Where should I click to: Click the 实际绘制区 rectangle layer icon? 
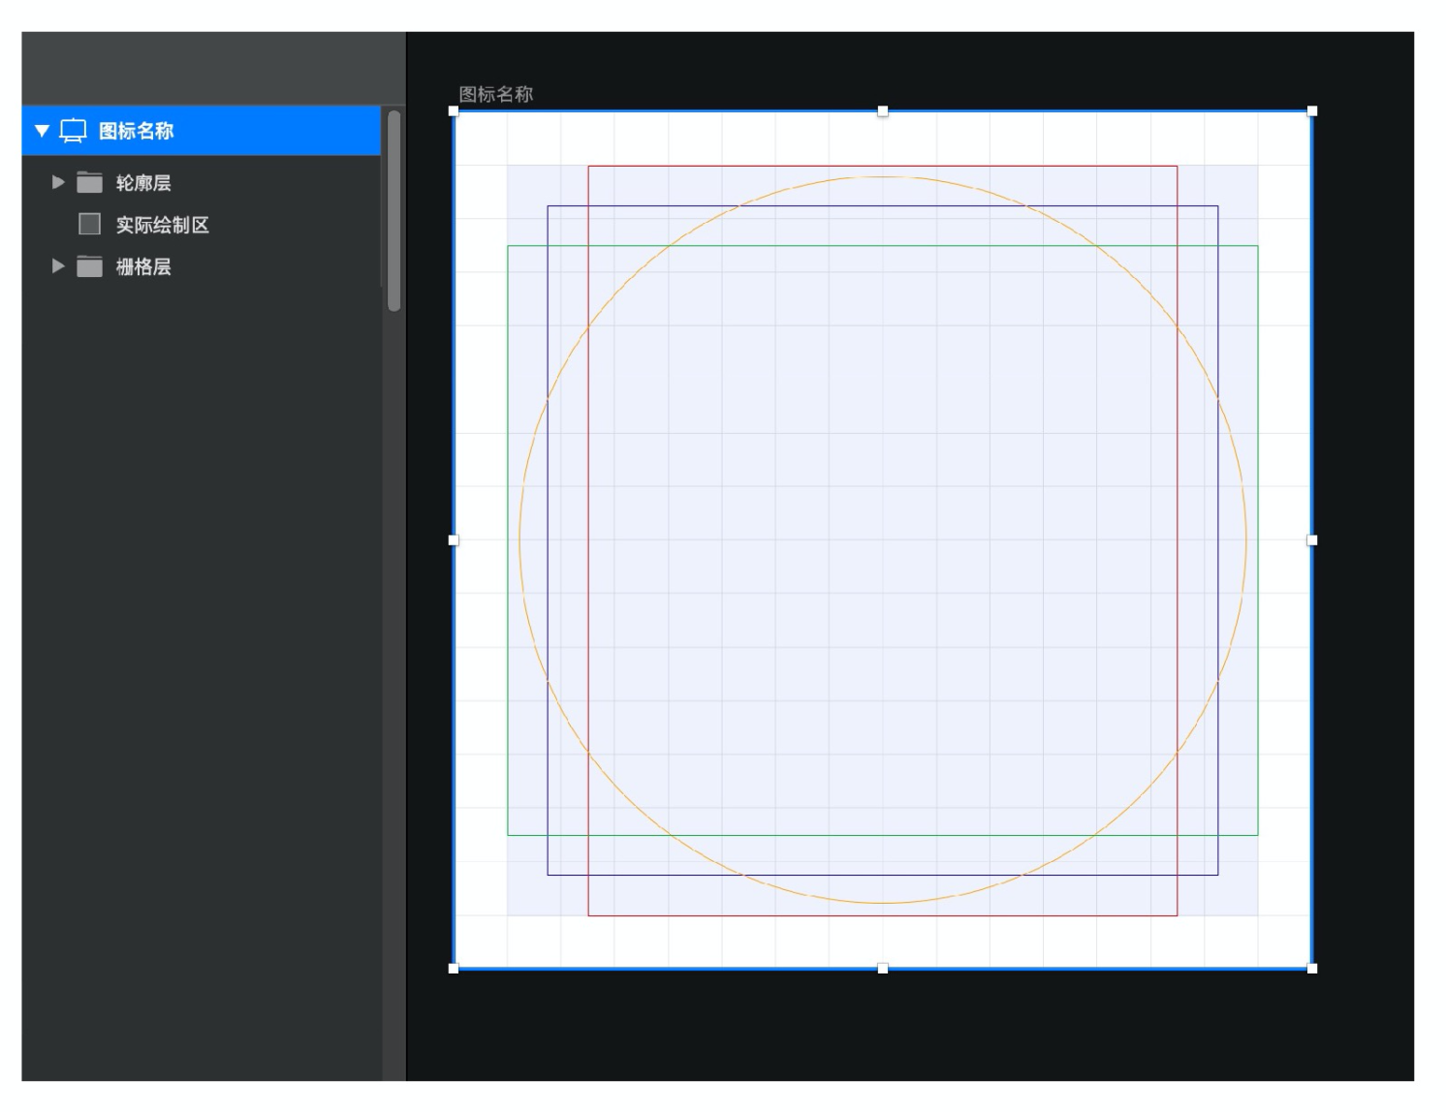point(90,225)
